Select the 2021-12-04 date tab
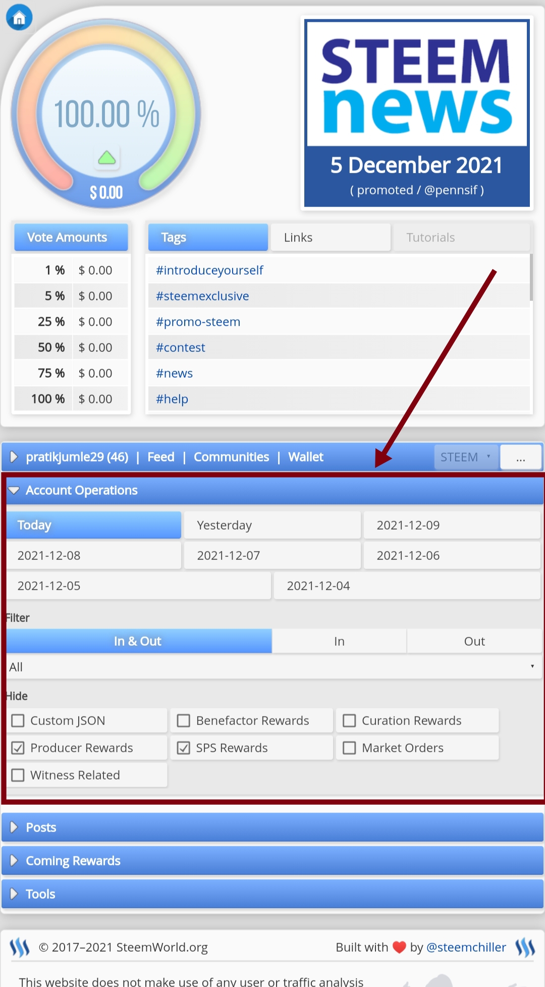 tap(407, 586)
